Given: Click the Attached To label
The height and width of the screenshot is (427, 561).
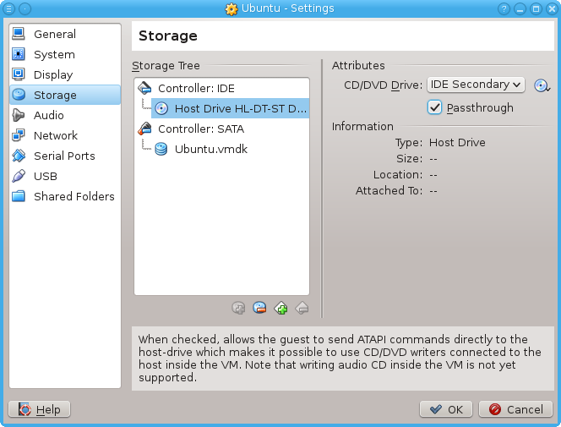Looking at the screenshot, I should coord(389,191).
